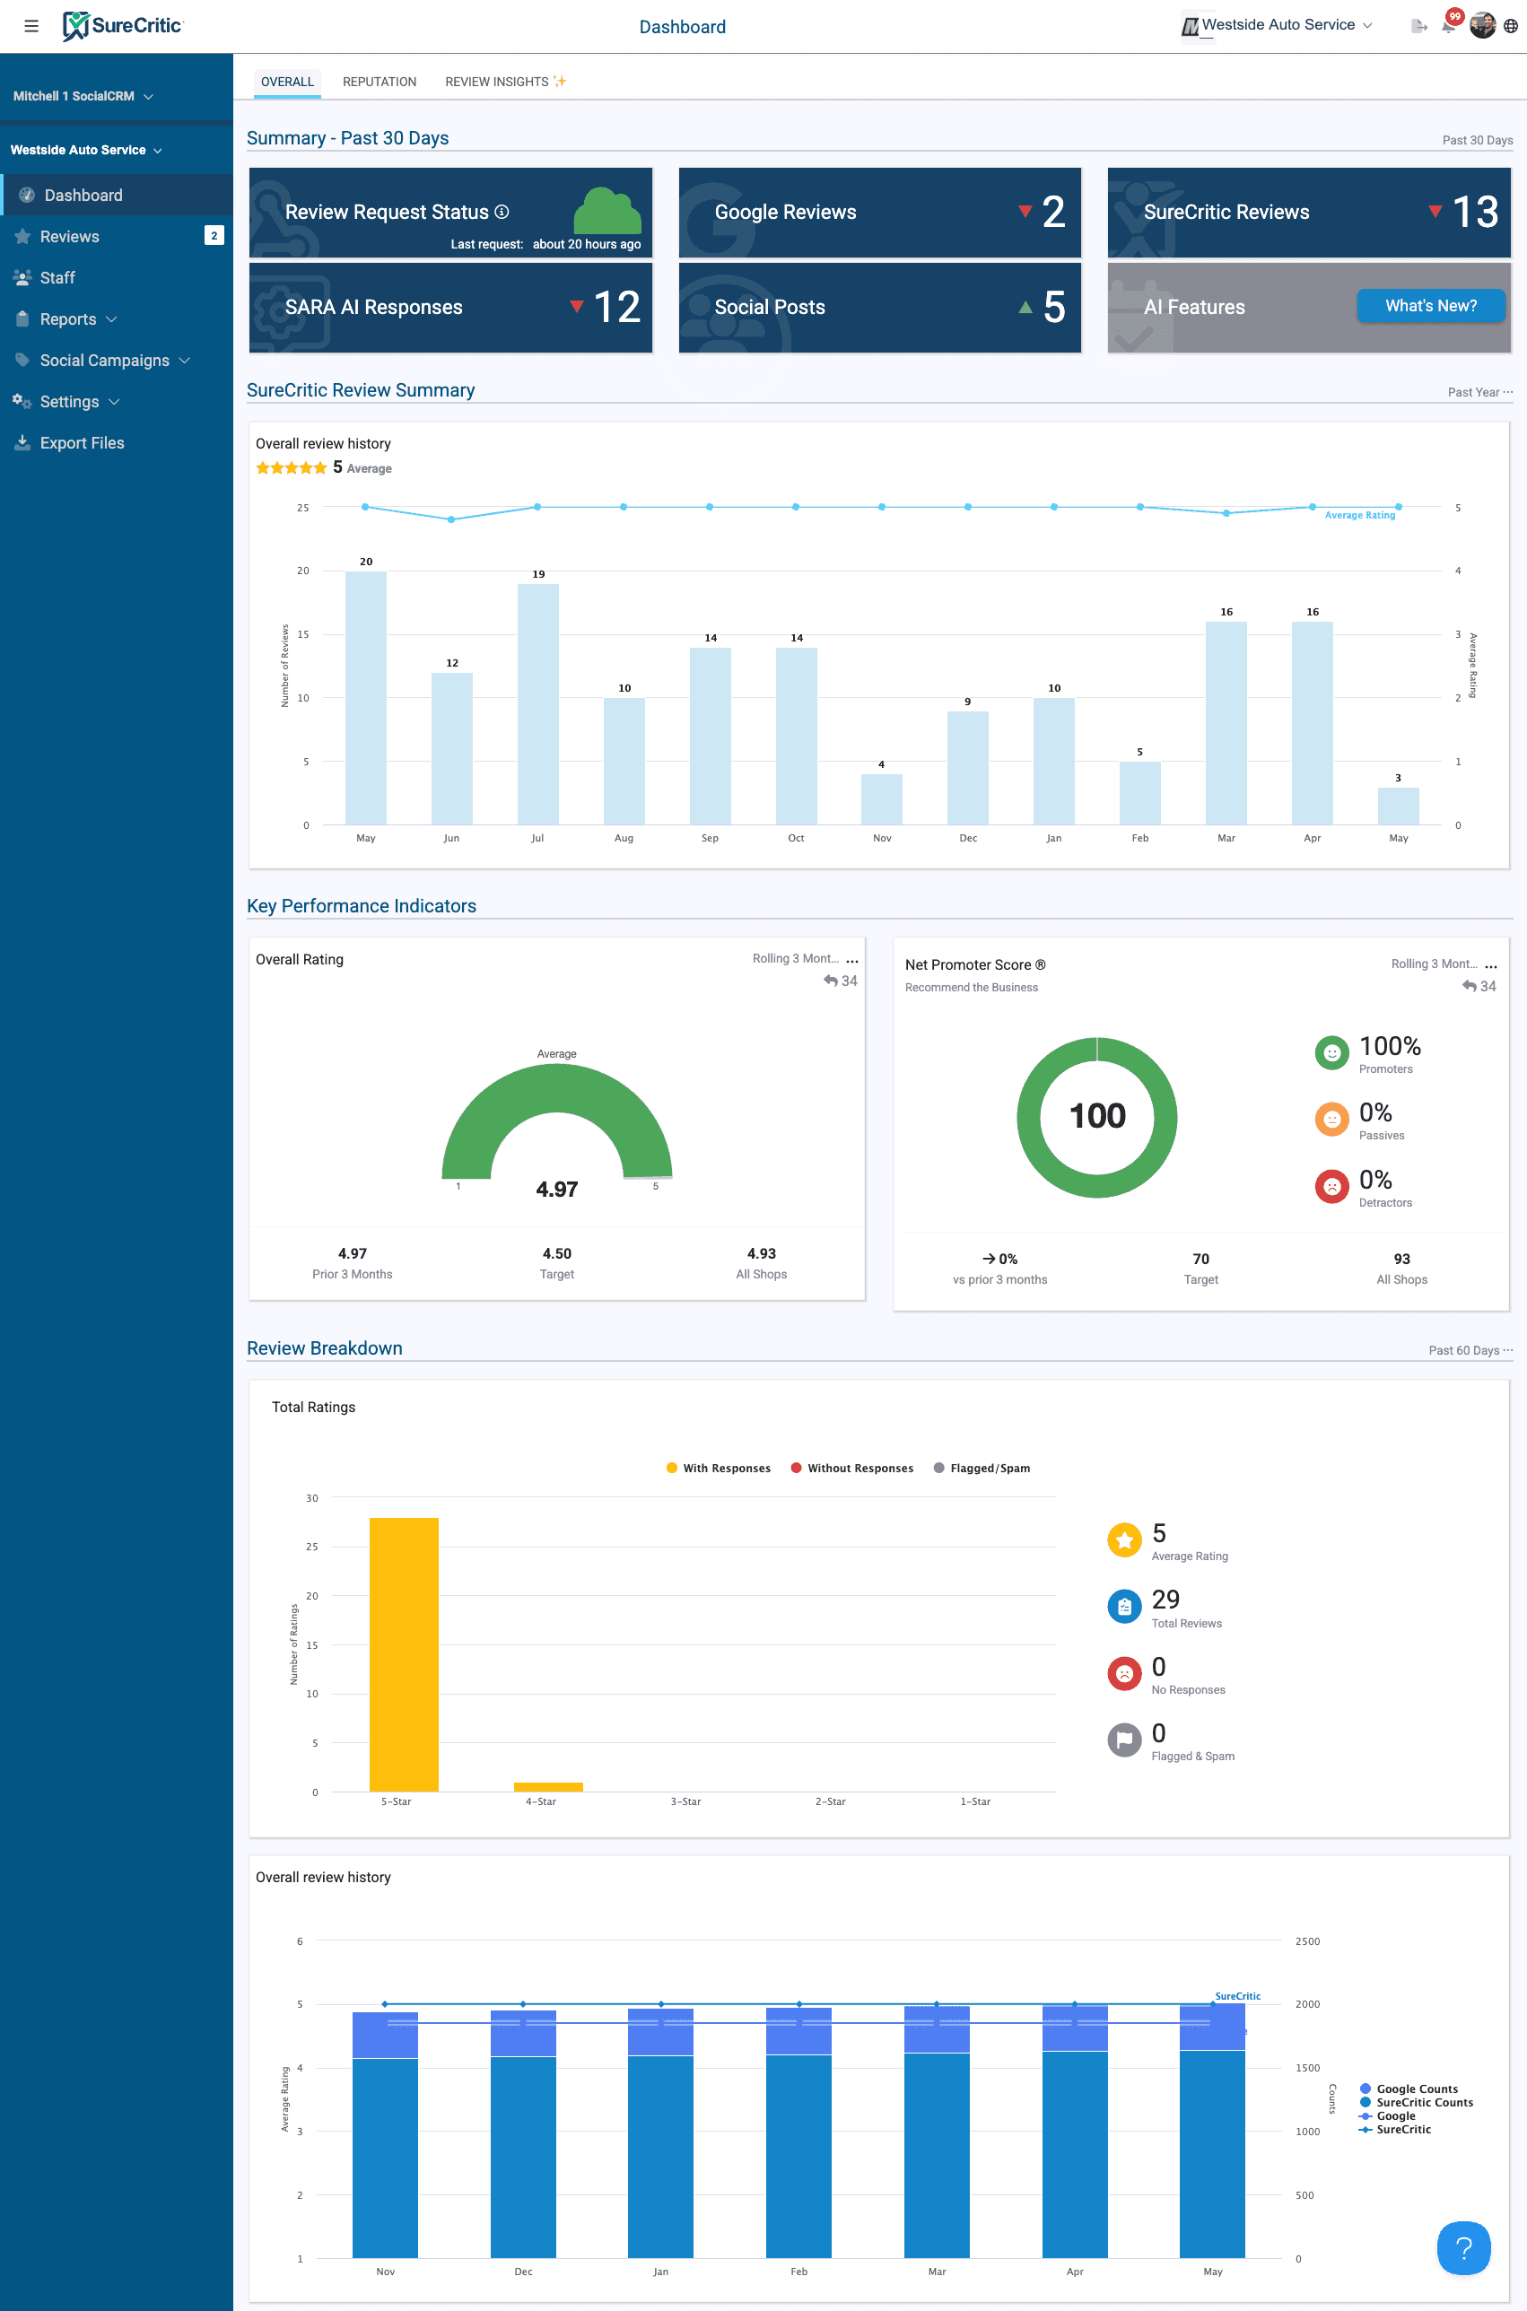This screenshot has width=1527, height=2311.
Task: Open the Social Posts card
Action: coord(879,308)
